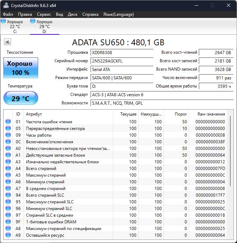Open the Сервис menu

44,14
